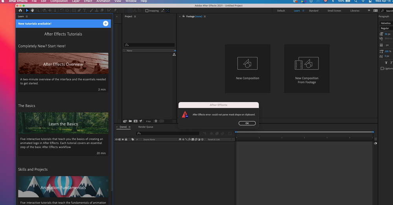The image size is (393, 205).
Task: Open the Composition menu
Action: pyautogui.click(x=59, y=1)
